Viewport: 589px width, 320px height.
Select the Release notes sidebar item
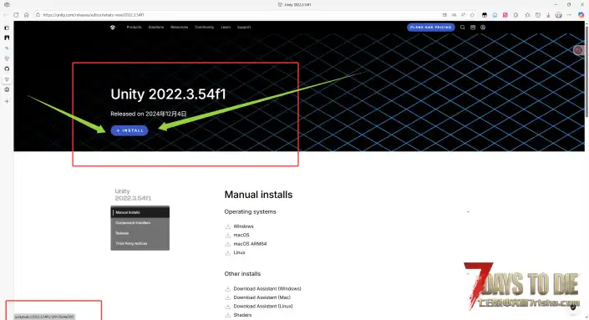coord(140,233)
